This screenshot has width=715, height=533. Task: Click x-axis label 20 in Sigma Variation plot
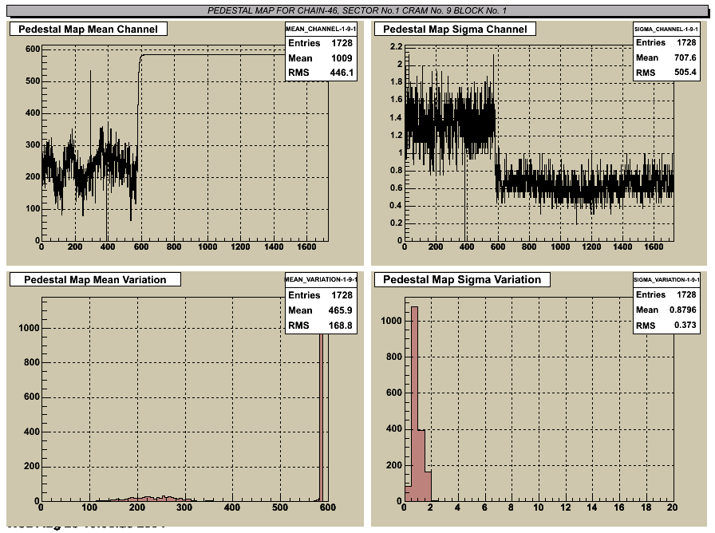672,507
